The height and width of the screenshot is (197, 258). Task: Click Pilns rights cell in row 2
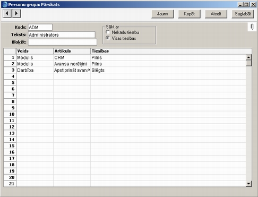coord(168,64)
